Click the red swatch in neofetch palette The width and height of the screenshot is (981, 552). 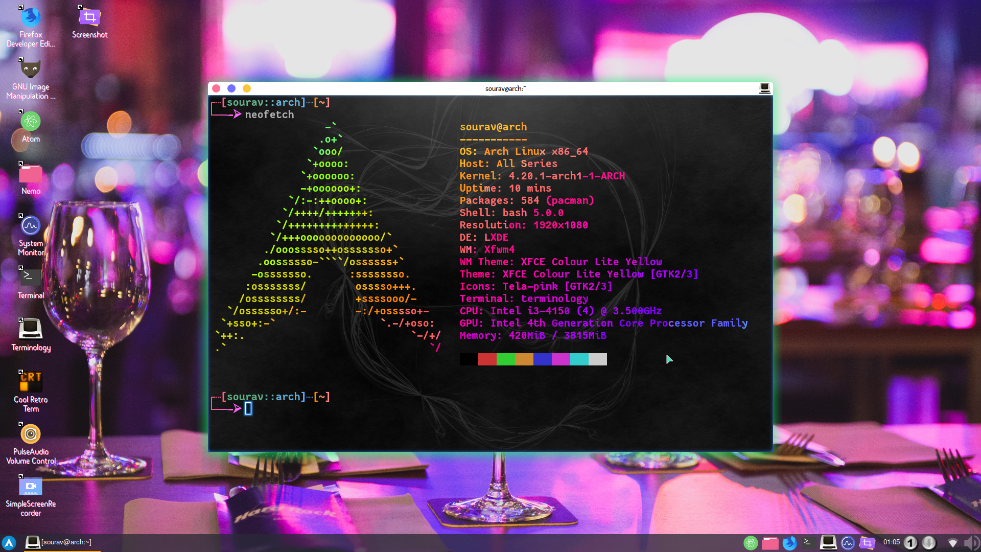(487, 359)
